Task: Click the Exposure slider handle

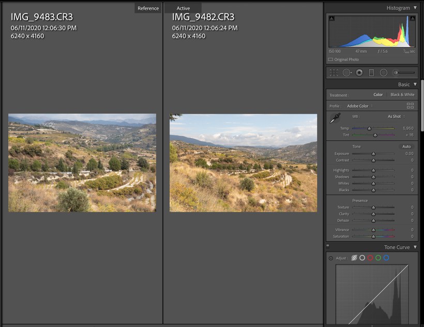Action: click(x=373, y=154)
